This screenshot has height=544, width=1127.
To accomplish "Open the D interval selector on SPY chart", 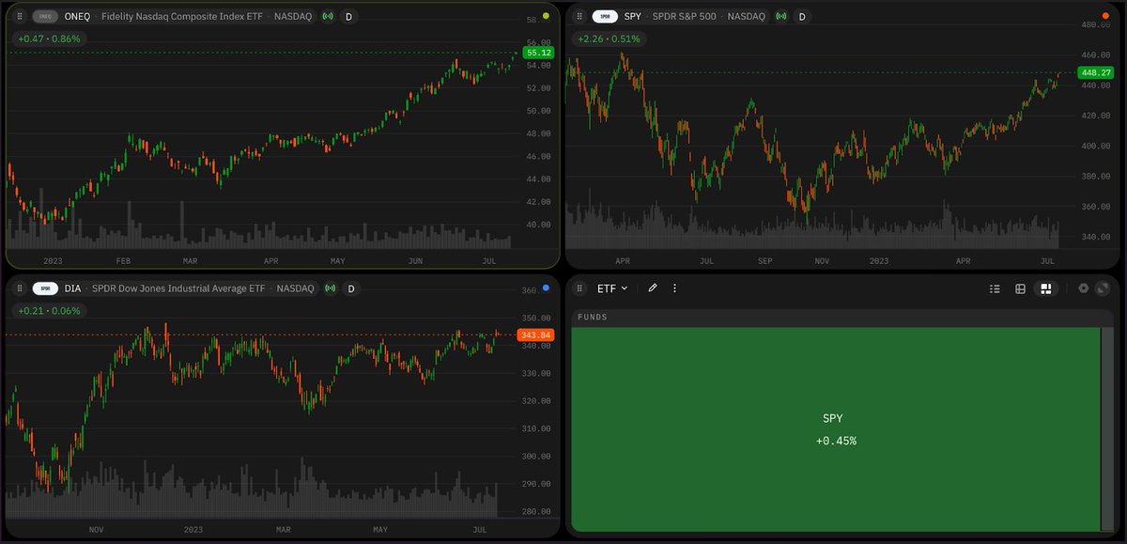I will tap(802, 16).
